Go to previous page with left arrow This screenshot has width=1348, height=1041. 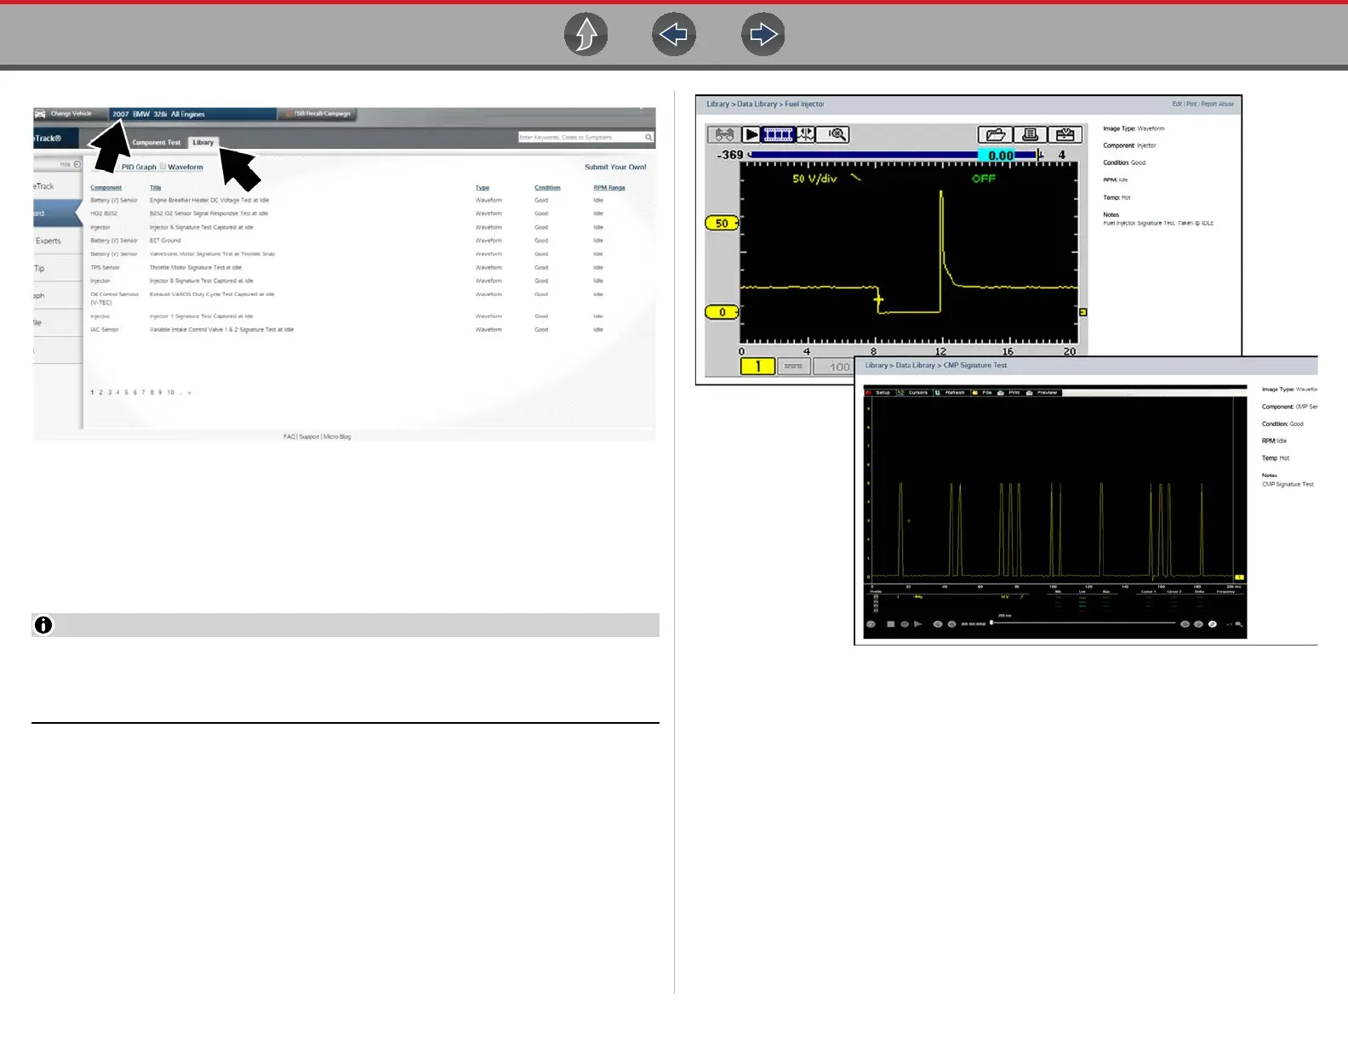[674, 35]
